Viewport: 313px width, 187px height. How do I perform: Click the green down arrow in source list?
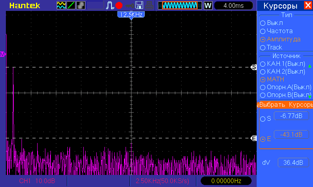coord(310,97)
